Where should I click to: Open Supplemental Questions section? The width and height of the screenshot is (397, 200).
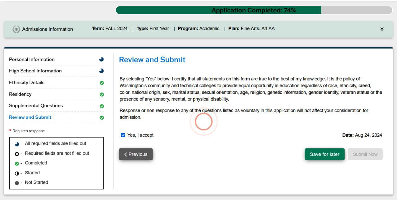pyautogui.click(x=36, y=106)
